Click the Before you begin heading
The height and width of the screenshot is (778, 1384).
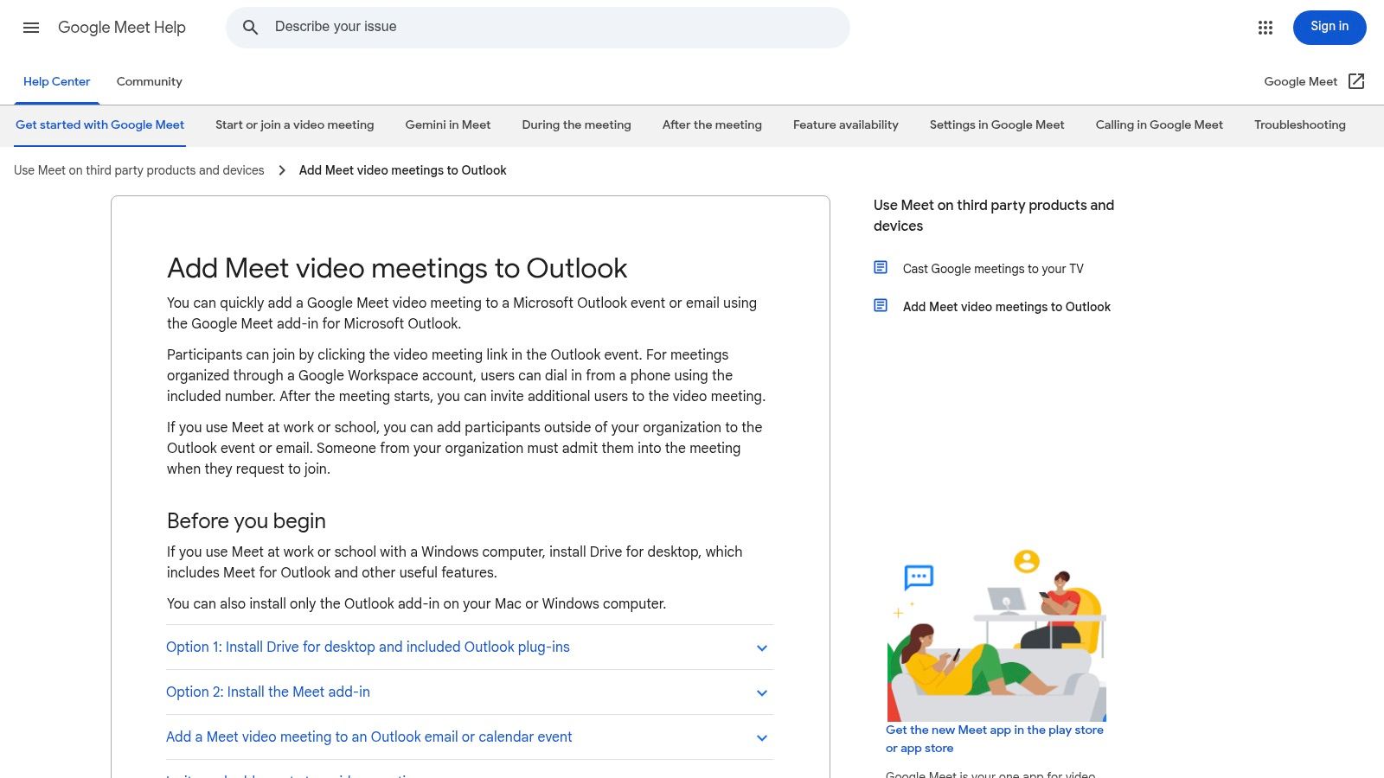click(247, 521)
